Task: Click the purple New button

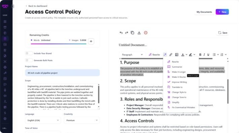Action: pyautogui.click(x=222, y=12)
